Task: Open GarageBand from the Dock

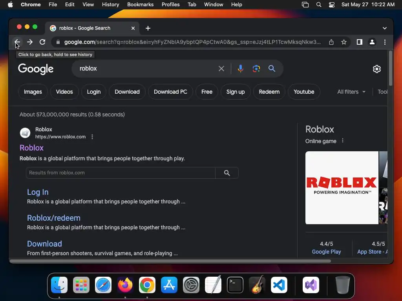Action: coord(257,285)
